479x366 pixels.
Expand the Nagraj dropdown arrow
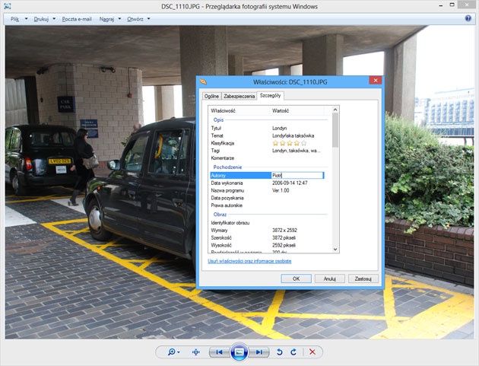119,19
